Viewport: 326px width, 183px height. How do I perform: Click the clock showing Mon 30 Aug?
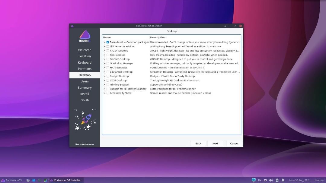click(x=300, y=180)
